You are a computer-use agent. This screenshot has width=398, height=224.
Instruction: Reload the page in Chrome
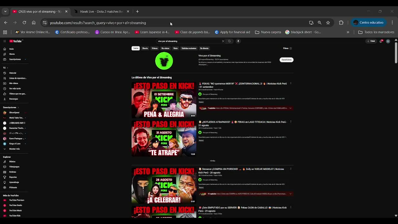pos(24,23)
